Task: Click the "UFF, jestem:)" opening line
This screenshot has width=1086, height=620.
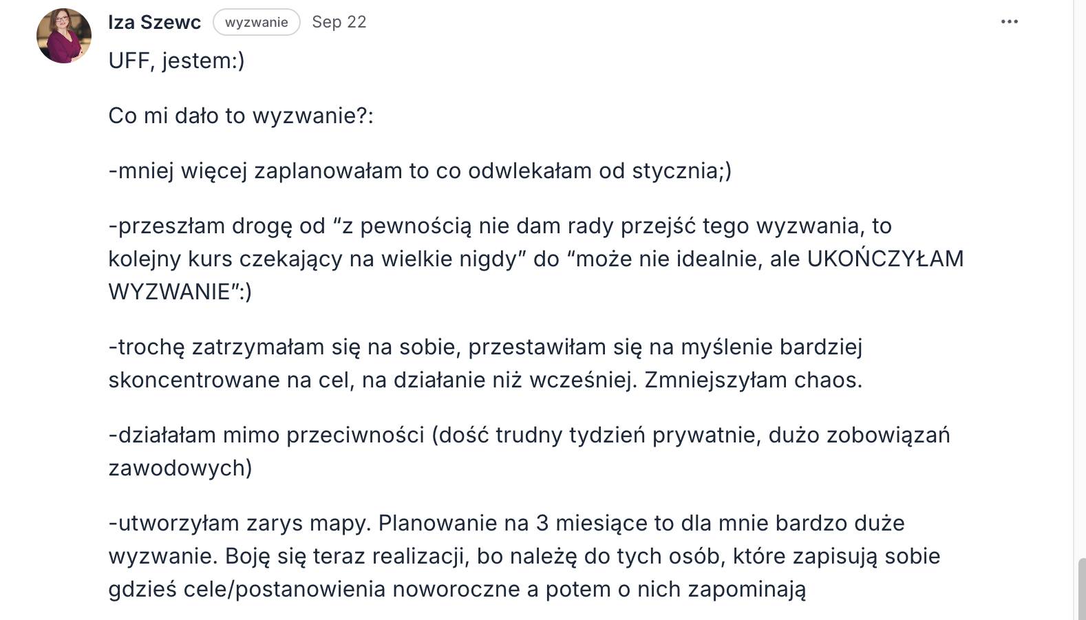Action: [176, 61]
